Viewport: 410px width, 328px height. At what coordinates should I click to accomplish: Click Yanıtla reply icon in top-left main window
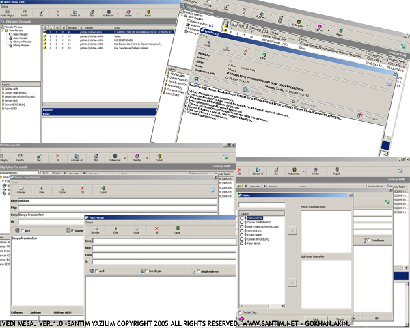click(x=24, y=12)
